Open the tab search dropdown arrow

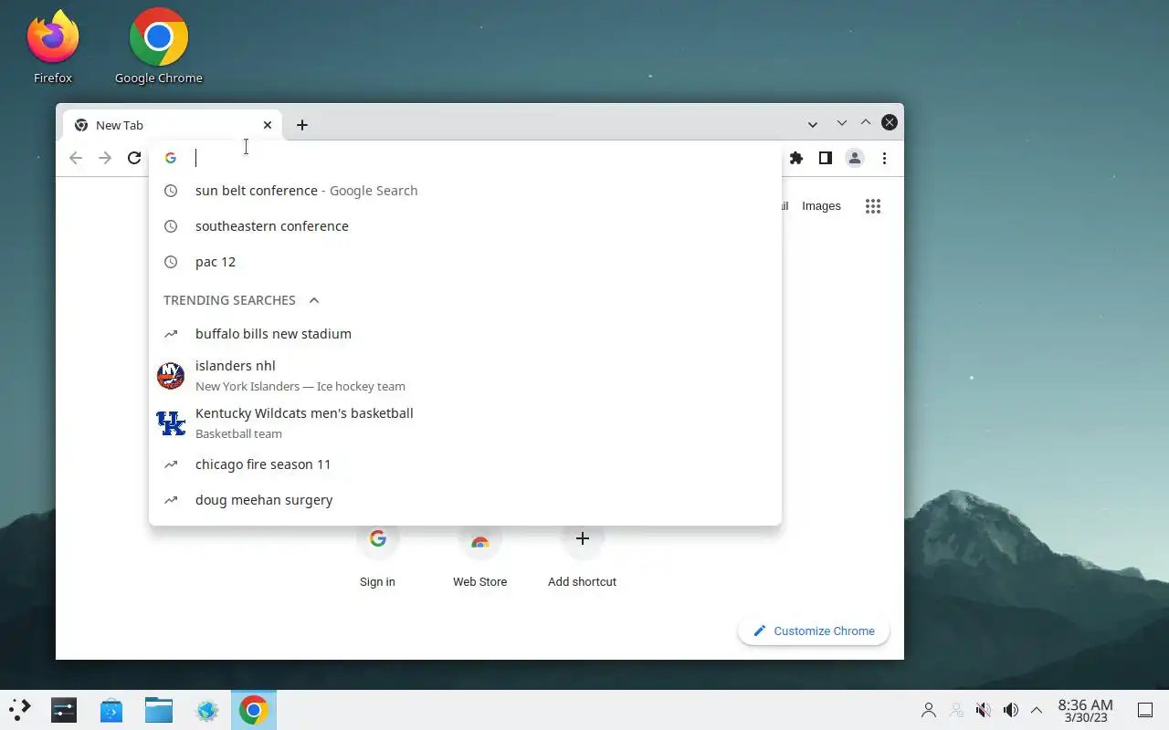point(812,124)
